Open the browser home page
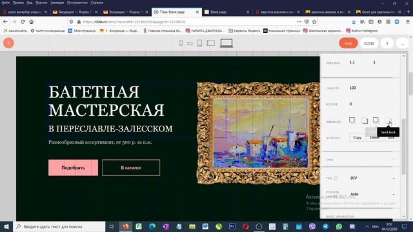Screen dimensions: 413x232 click(32, 22)
